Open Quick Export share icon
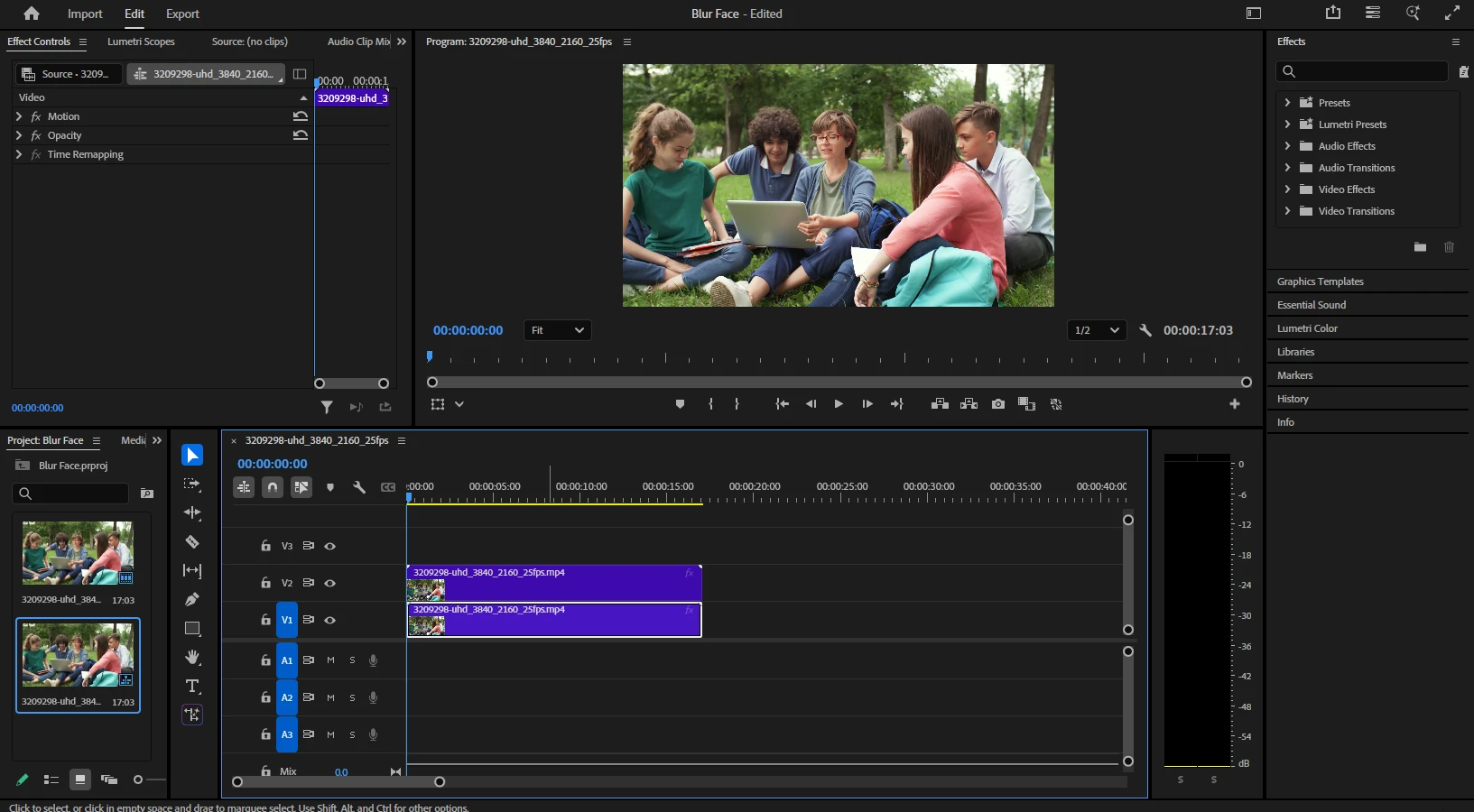The width and height of the screenshot is (1474, 812). pos(1333,13)
